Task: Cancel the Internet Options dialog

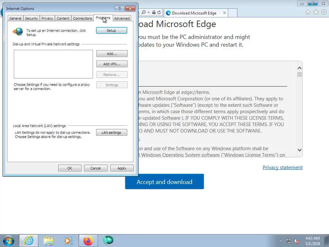Action: [x=96, y=168]
